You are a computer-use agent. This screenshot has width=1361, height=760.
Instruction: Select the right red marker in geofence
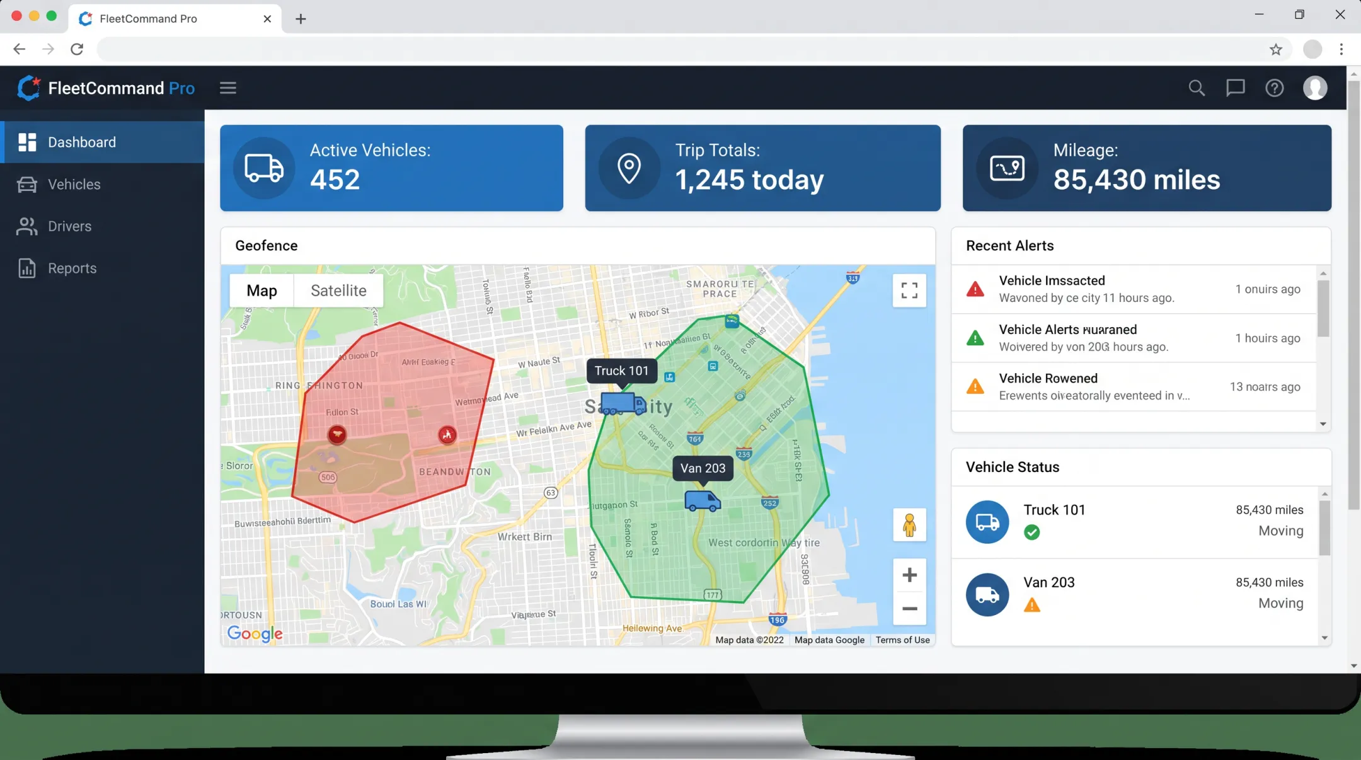tap(447, 434)
